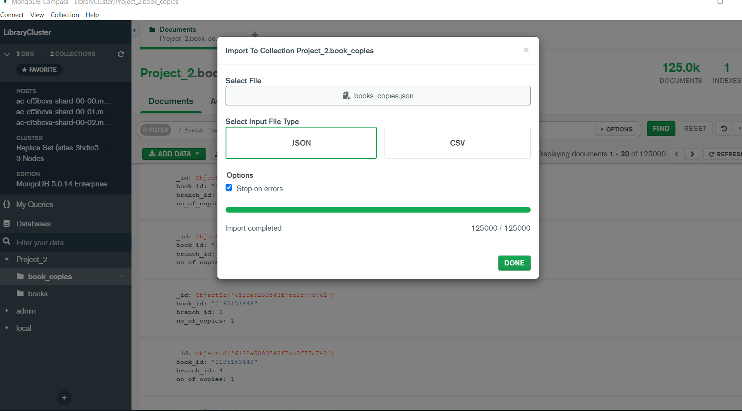Click the green import progress bar

378,210
